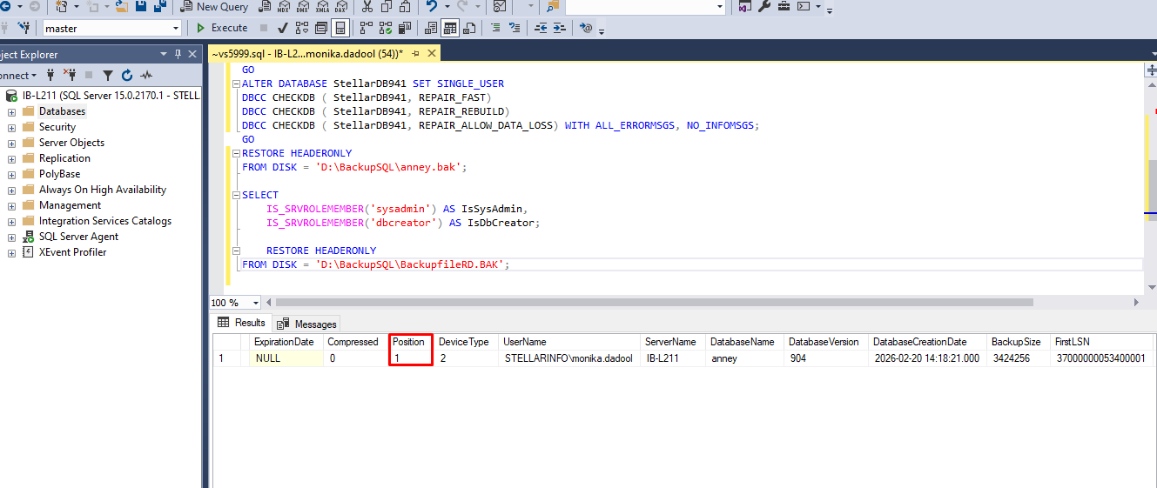
Task: Click the Parse checkmark icon
Action: pyautogui.click(x=282, y=28)
